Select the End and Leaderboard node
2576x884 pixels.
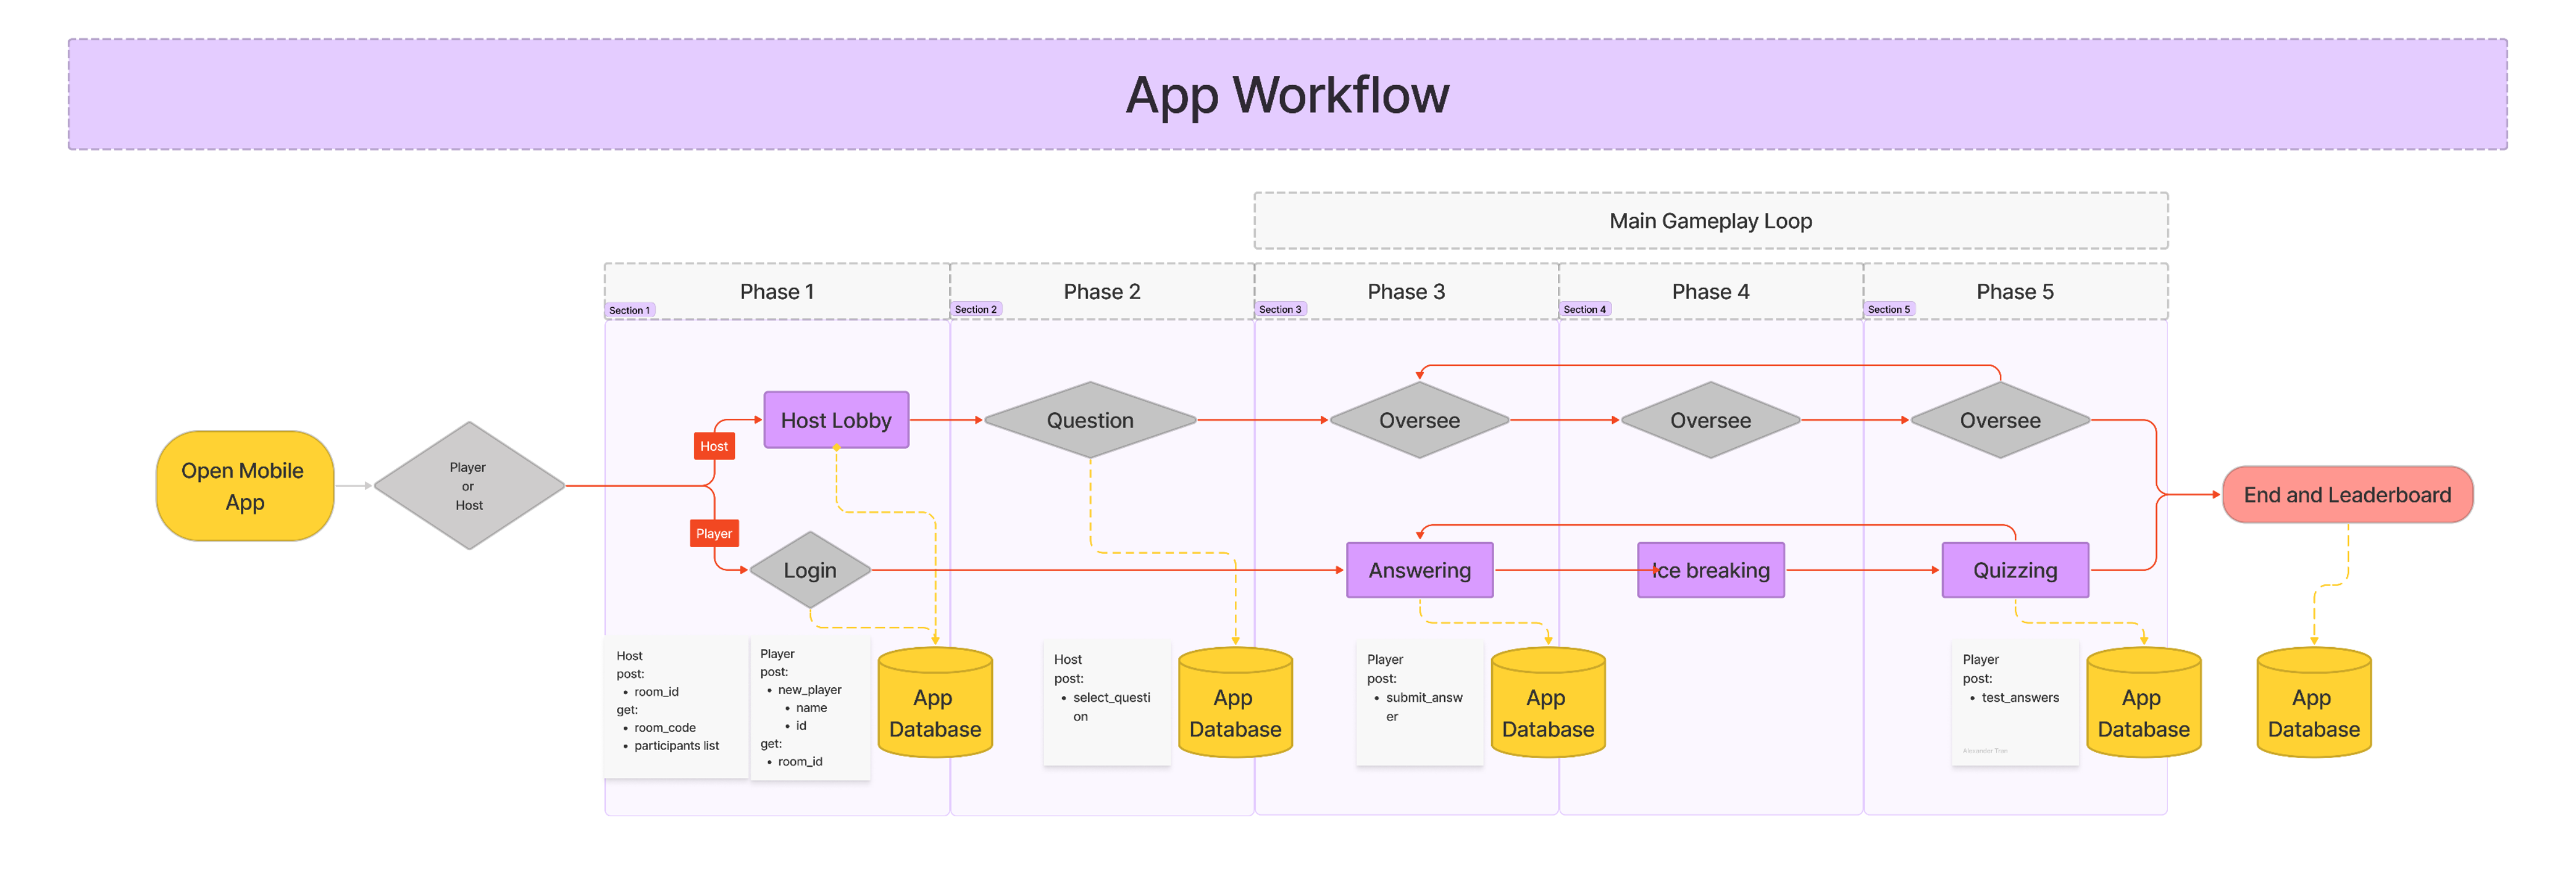point(2346,495)
